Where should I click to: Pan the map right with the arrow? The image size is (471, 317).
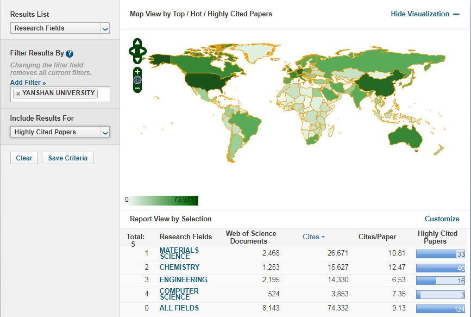tap(144, 51)
